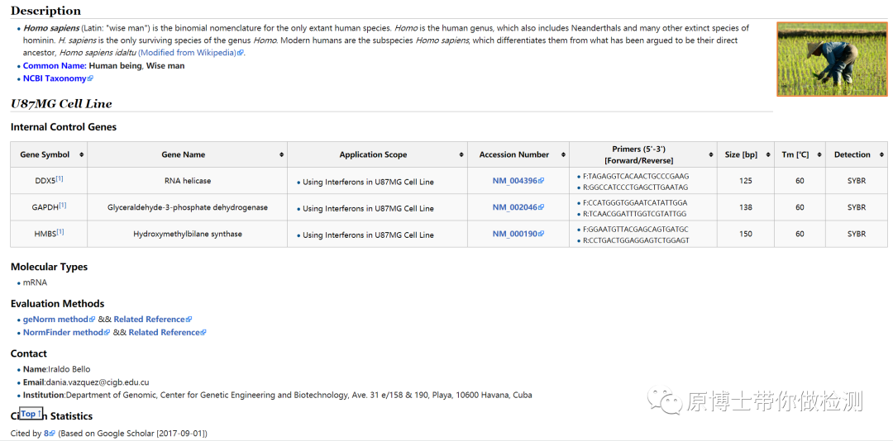The image size is (893, 441).
Task: Open reference footnote [1] next to DDX5
Action: [x=60, y=178]
